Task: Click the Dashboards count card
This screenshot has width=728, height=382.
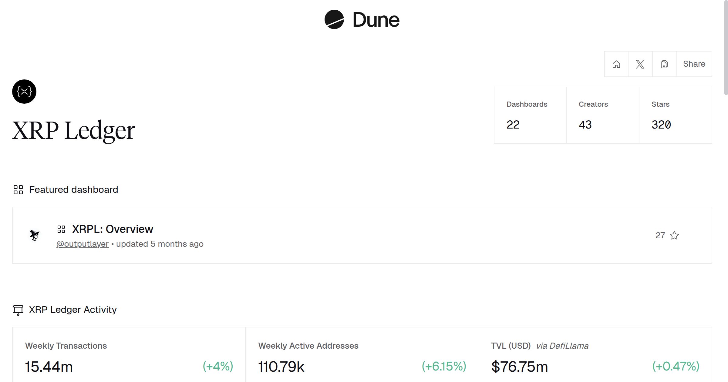Action: point(530,115)
